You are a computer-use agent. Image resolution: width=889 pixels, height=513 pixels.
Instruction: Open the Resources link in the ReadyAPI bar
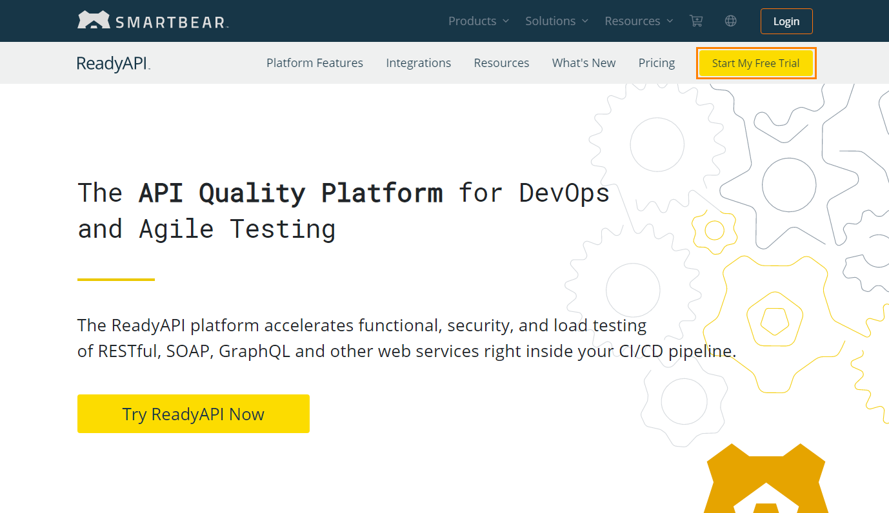[x=501, y=63]
